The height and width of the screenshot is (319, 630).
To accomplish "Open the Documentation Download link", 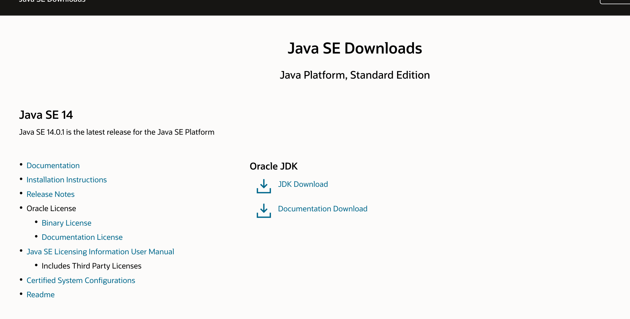I will 323,209.
